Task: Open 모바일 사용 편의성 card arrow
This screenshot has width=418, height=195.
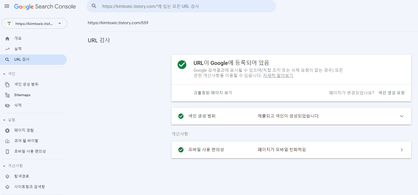Action: 402,150
